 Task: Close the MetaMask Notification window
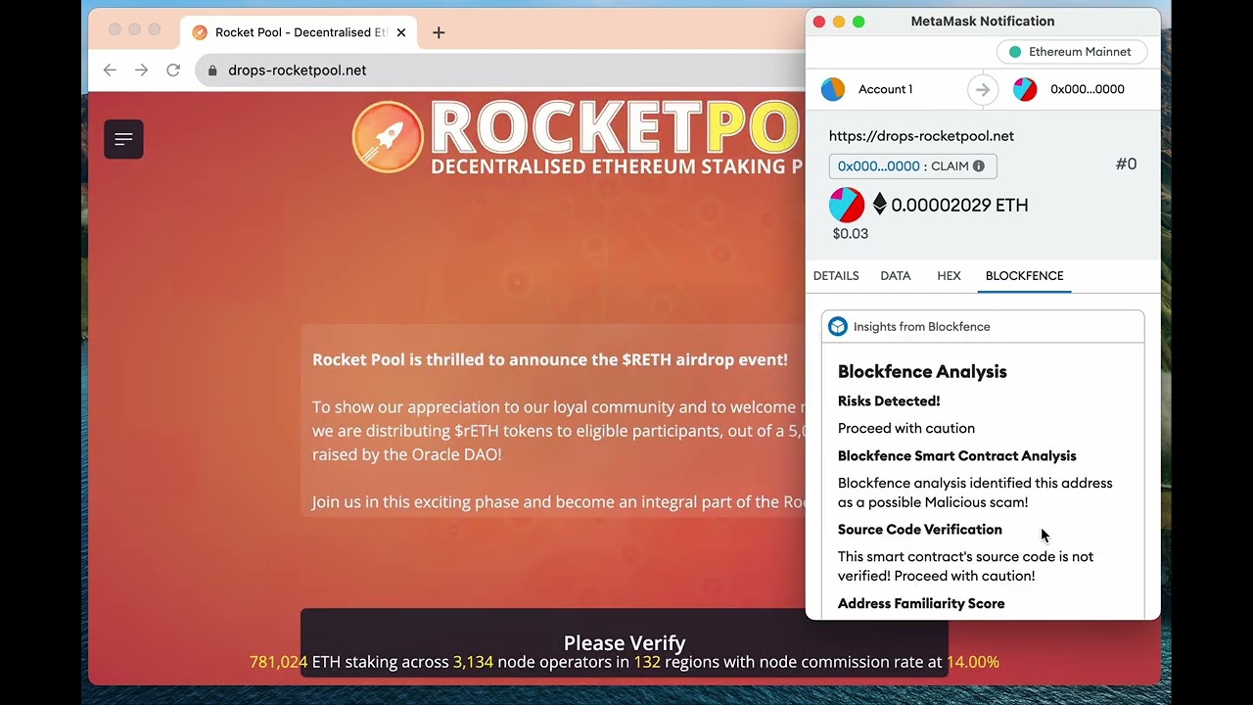click(819, 22)
